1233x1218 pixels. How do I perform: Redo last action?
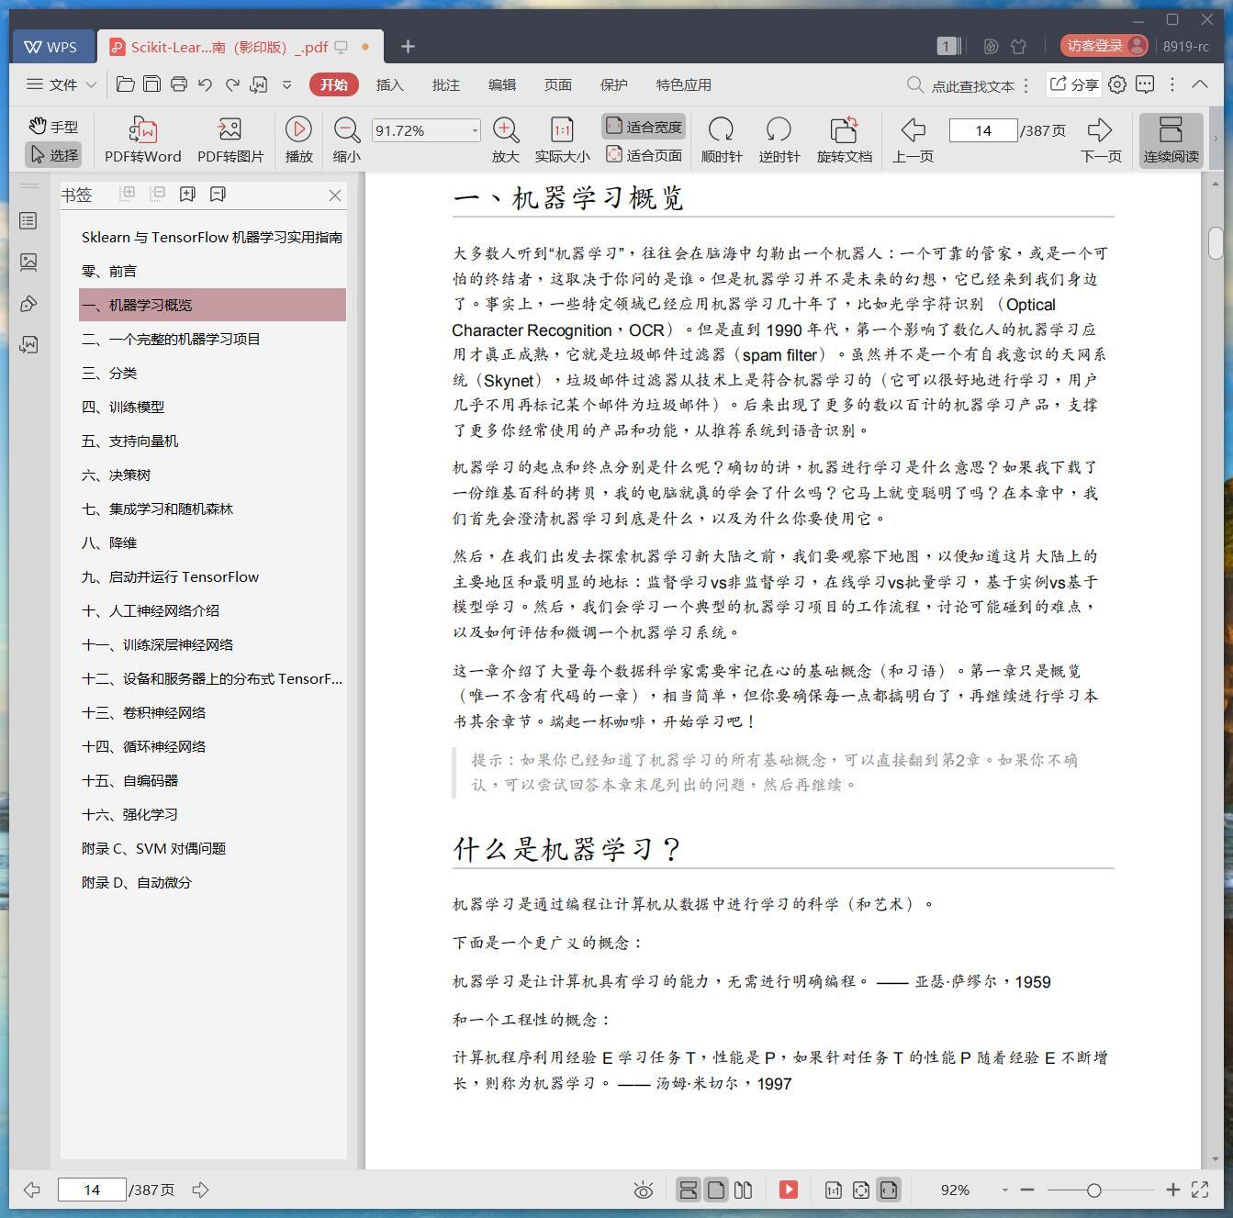point(232,84)
